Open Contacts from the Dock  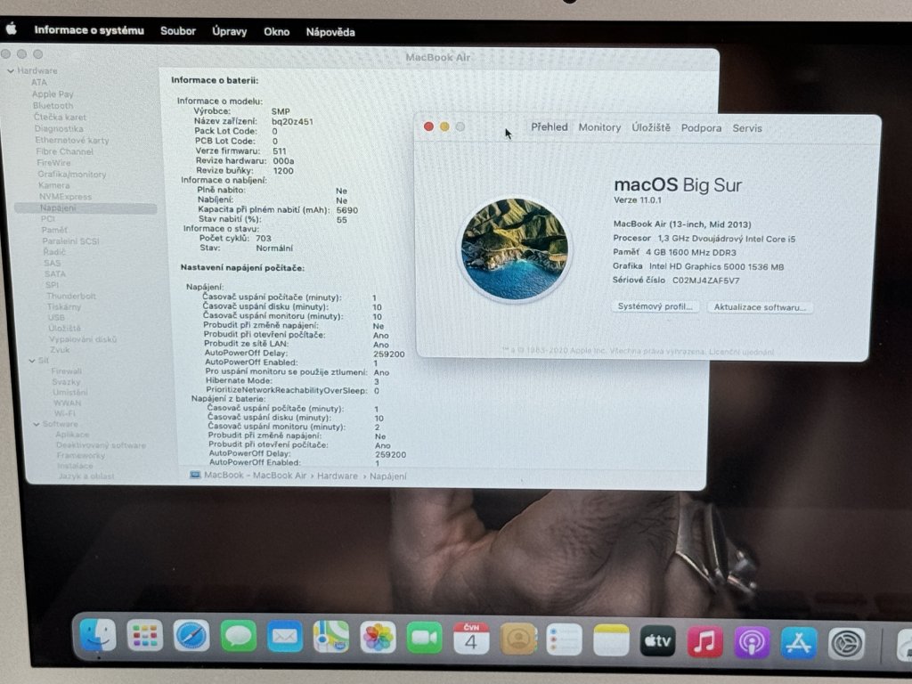tap(517, 640)
